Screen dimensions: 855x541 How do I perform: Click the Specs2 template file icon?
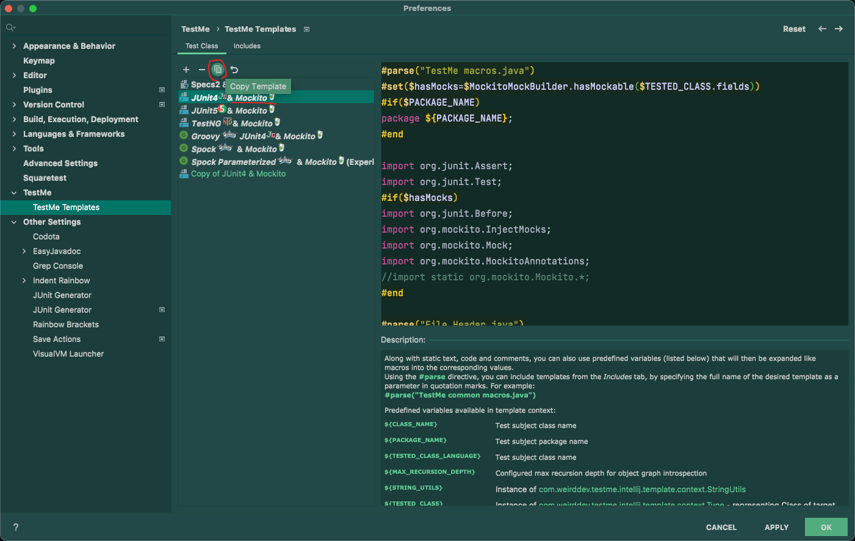click(x=184, y=84)
